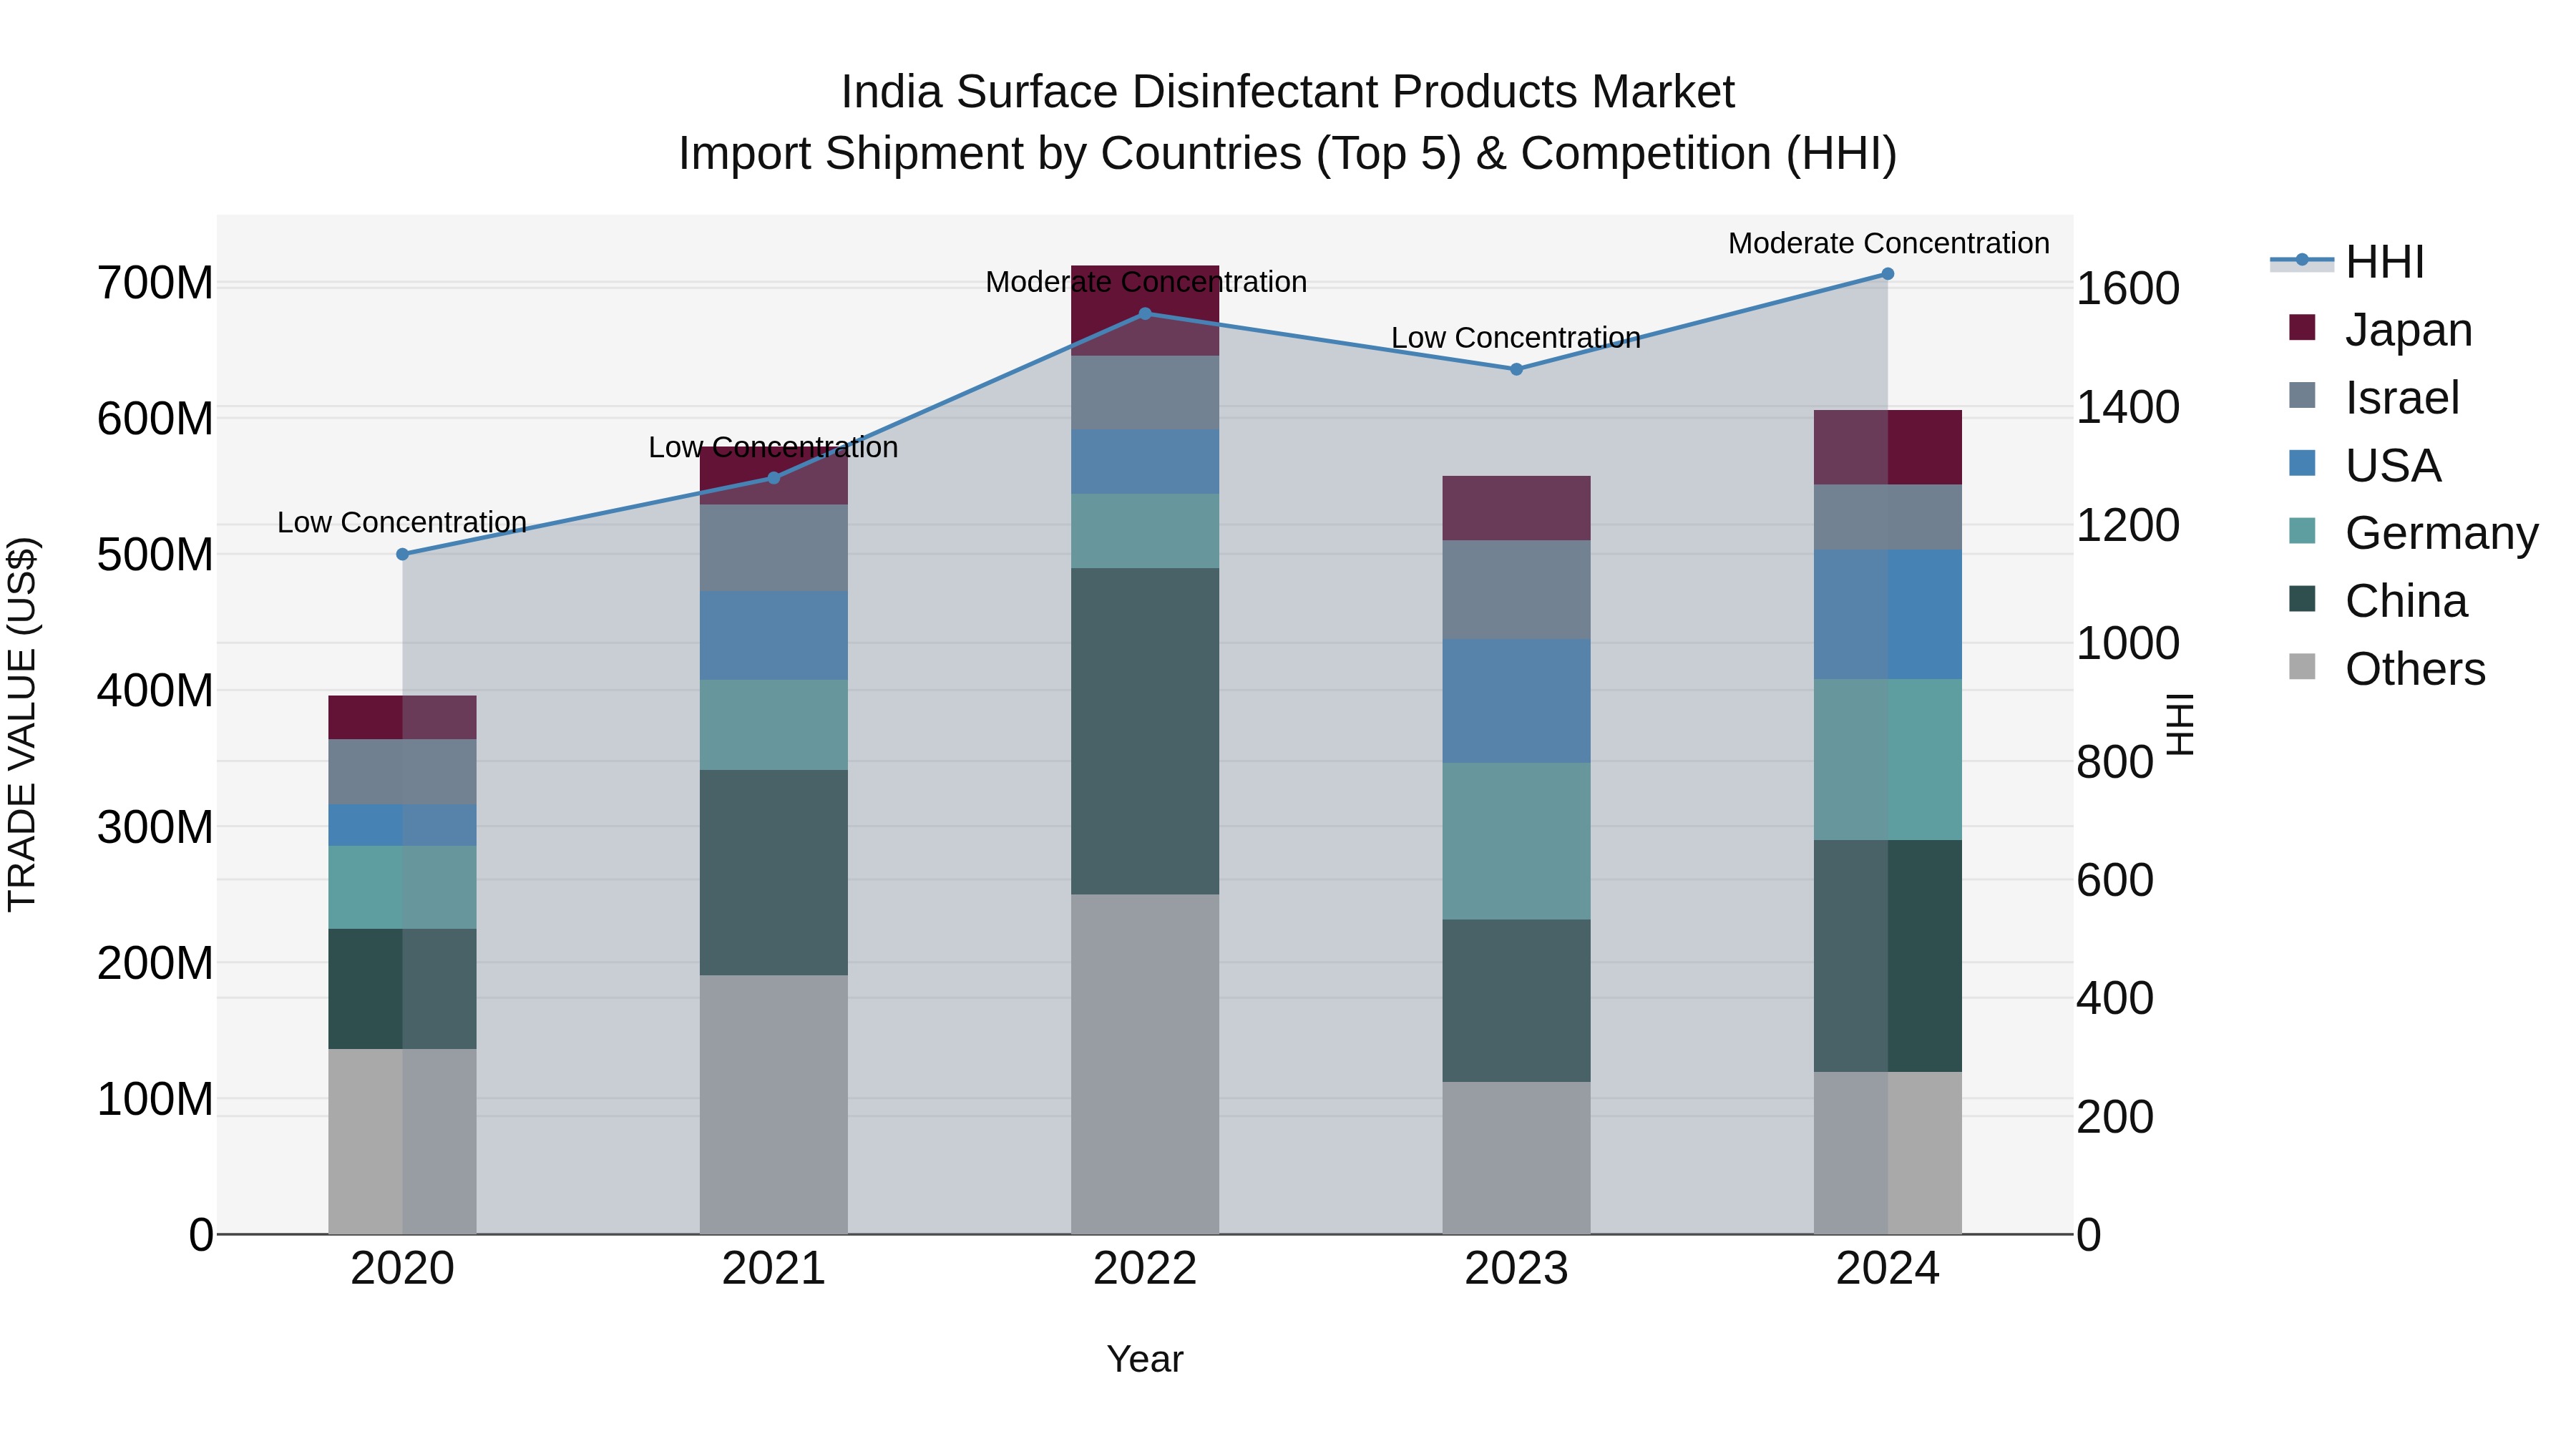Click the 2023 Germany bar segment
This screenshot has height=1449, width=2576.
pos(1516,841)
